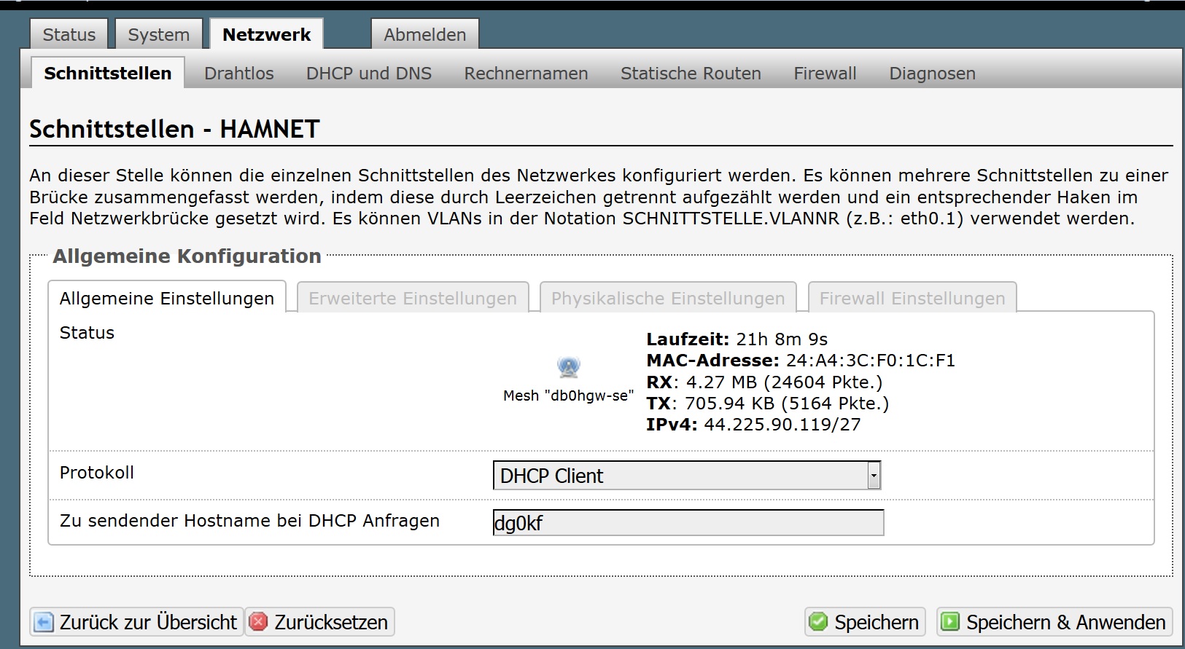The height and width of the screenshot is (649, 1185).
Task: Click the hostname input field containing dg0kf
Action: coord(688,522)
